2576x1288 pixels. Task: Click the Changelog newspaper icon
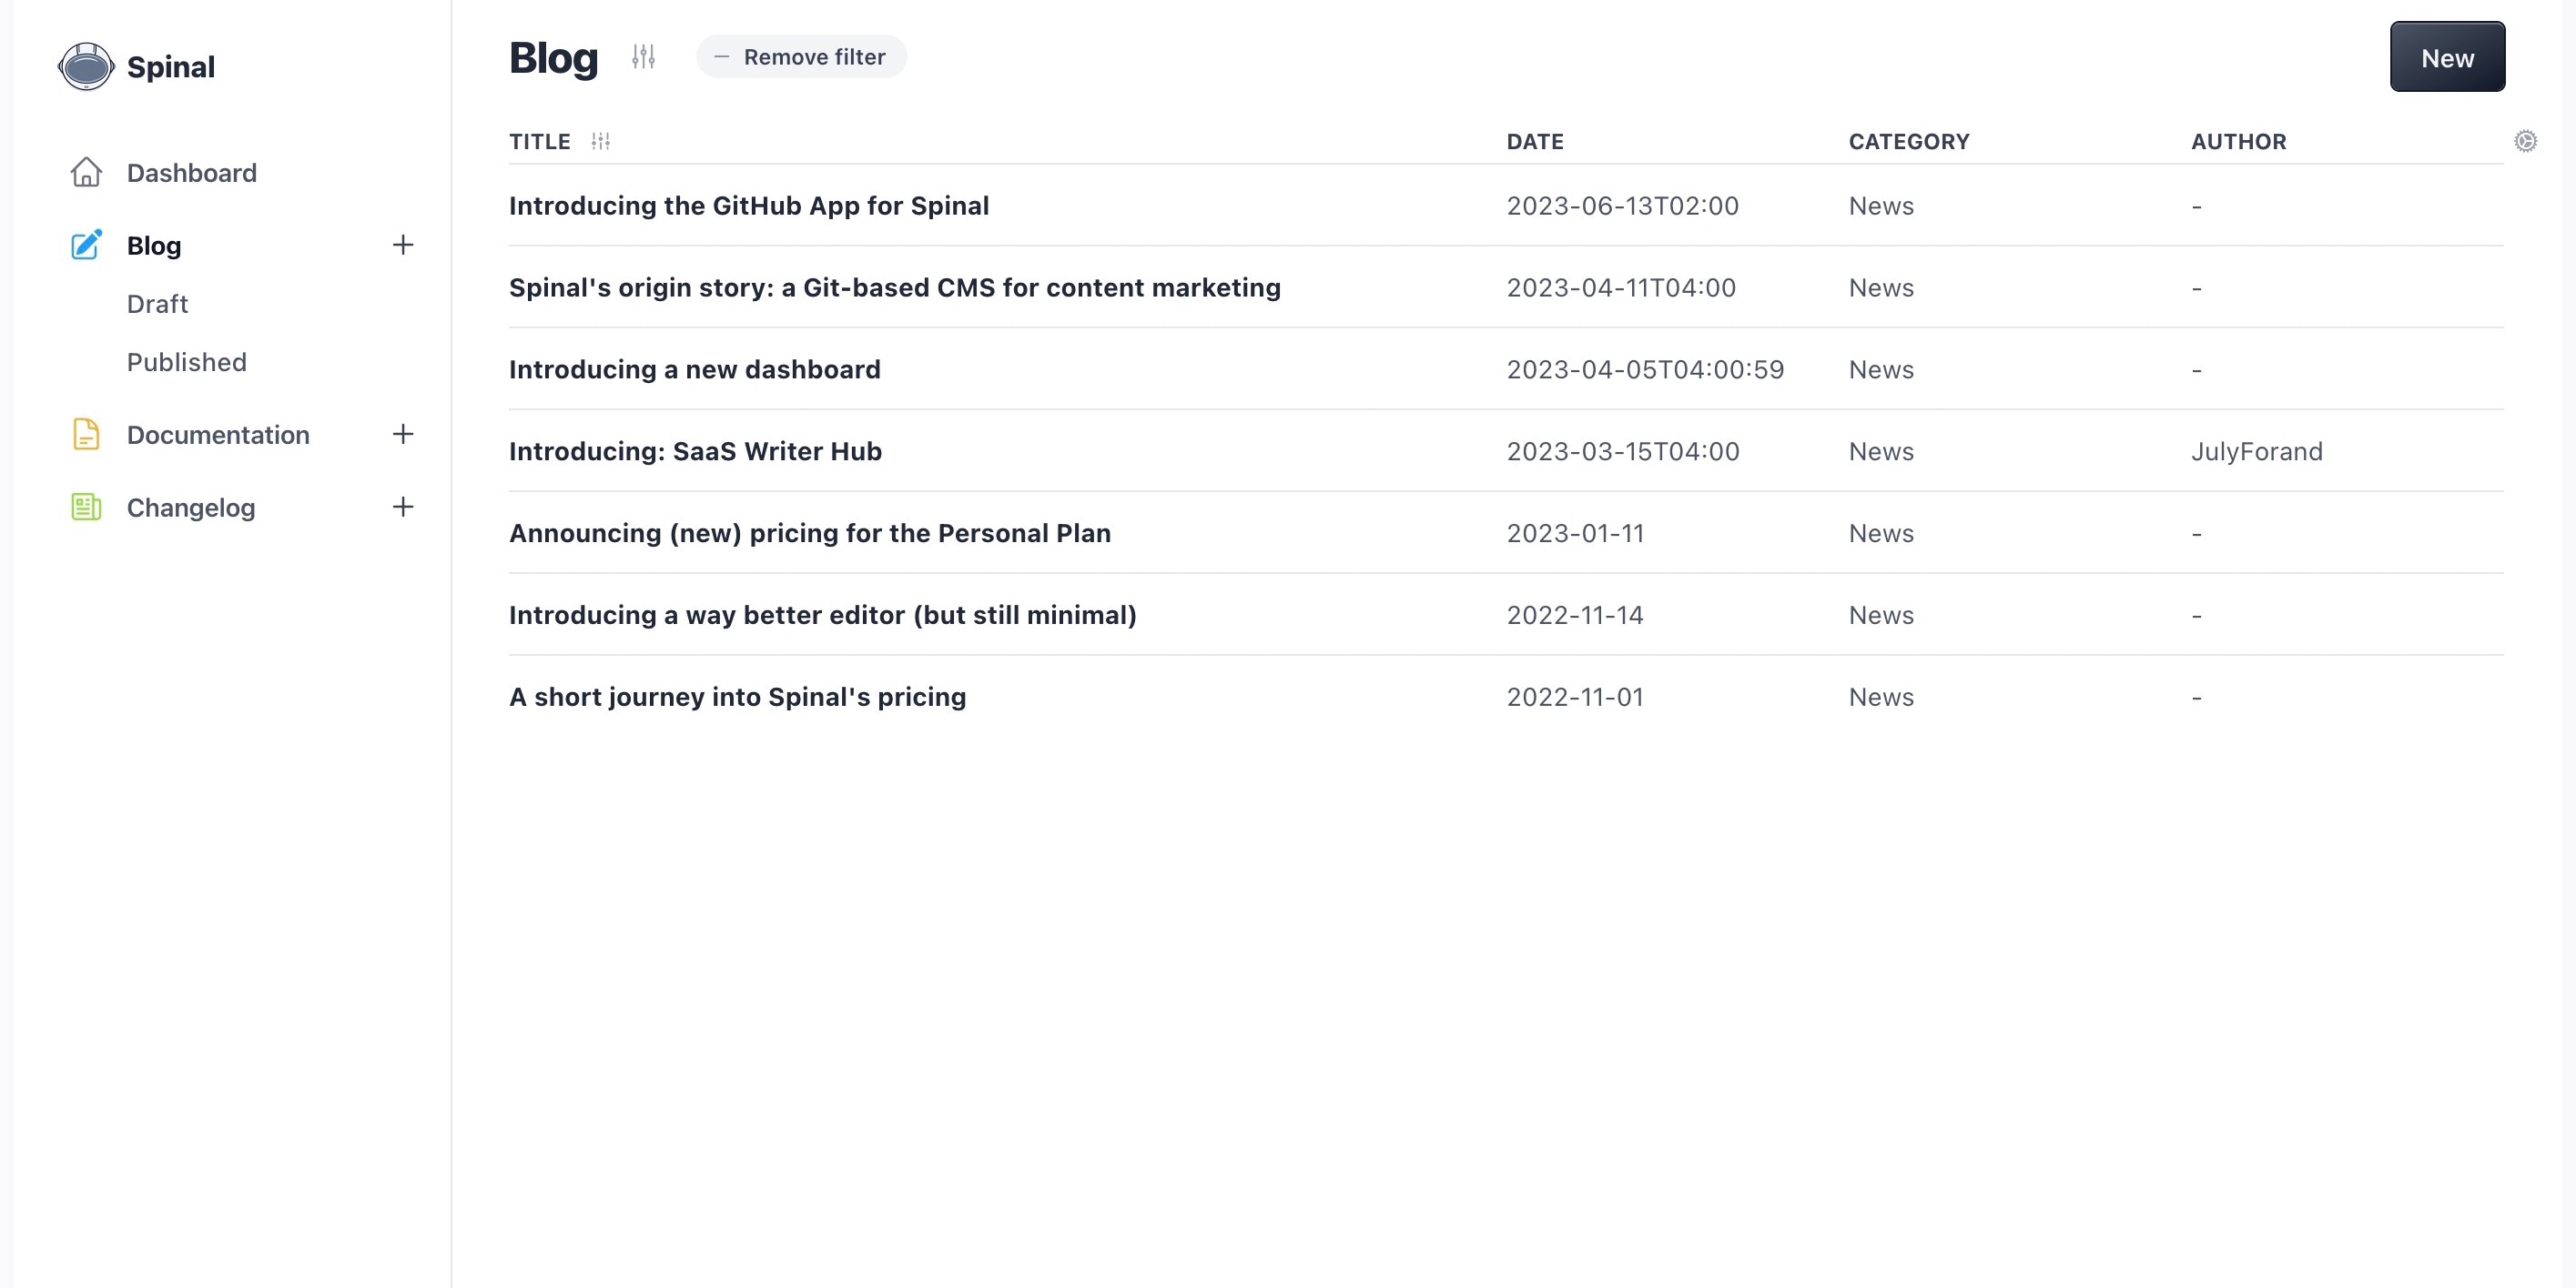coord(86,508)
